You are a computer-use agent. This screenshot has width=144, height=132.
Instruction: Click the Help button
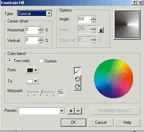127,122
